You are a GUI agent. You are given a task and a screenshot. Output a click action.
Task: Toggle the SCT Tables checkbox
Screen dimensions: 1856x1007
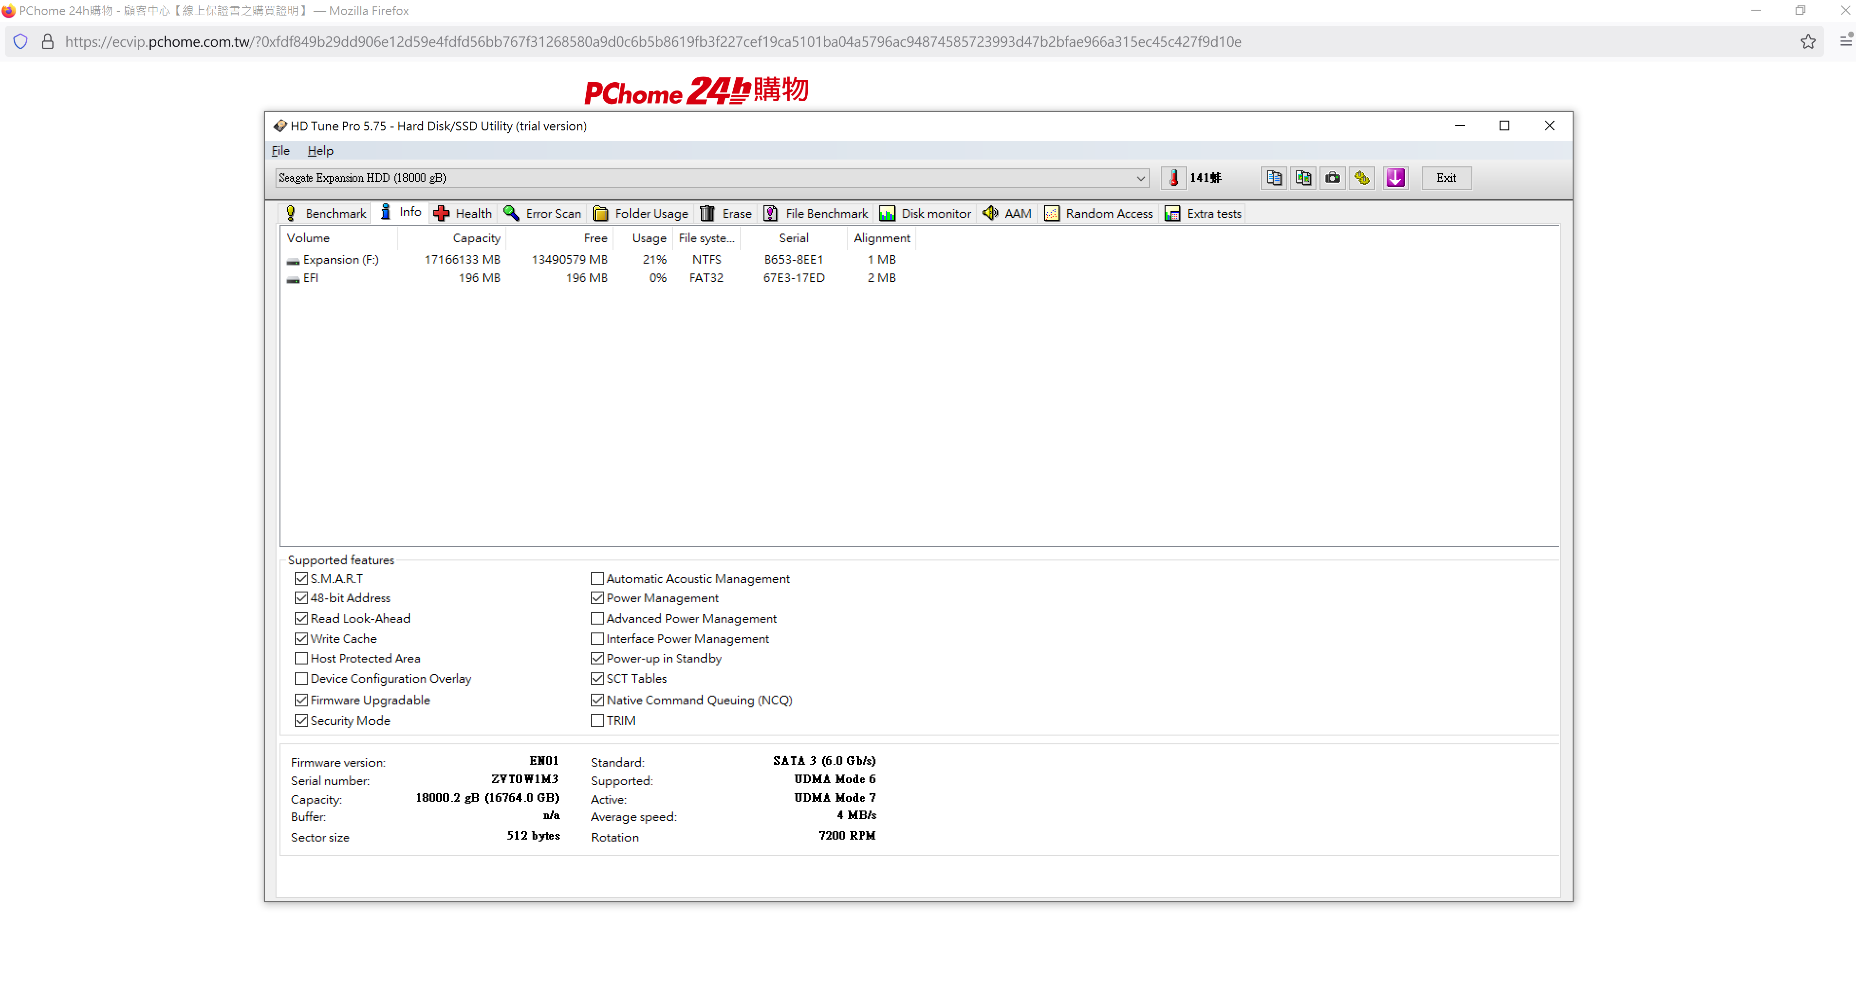click(597, 678)
